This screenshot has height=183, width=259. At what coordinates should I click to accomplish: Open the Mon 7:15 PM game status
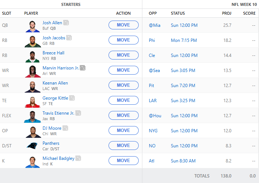tap(184, 40)
